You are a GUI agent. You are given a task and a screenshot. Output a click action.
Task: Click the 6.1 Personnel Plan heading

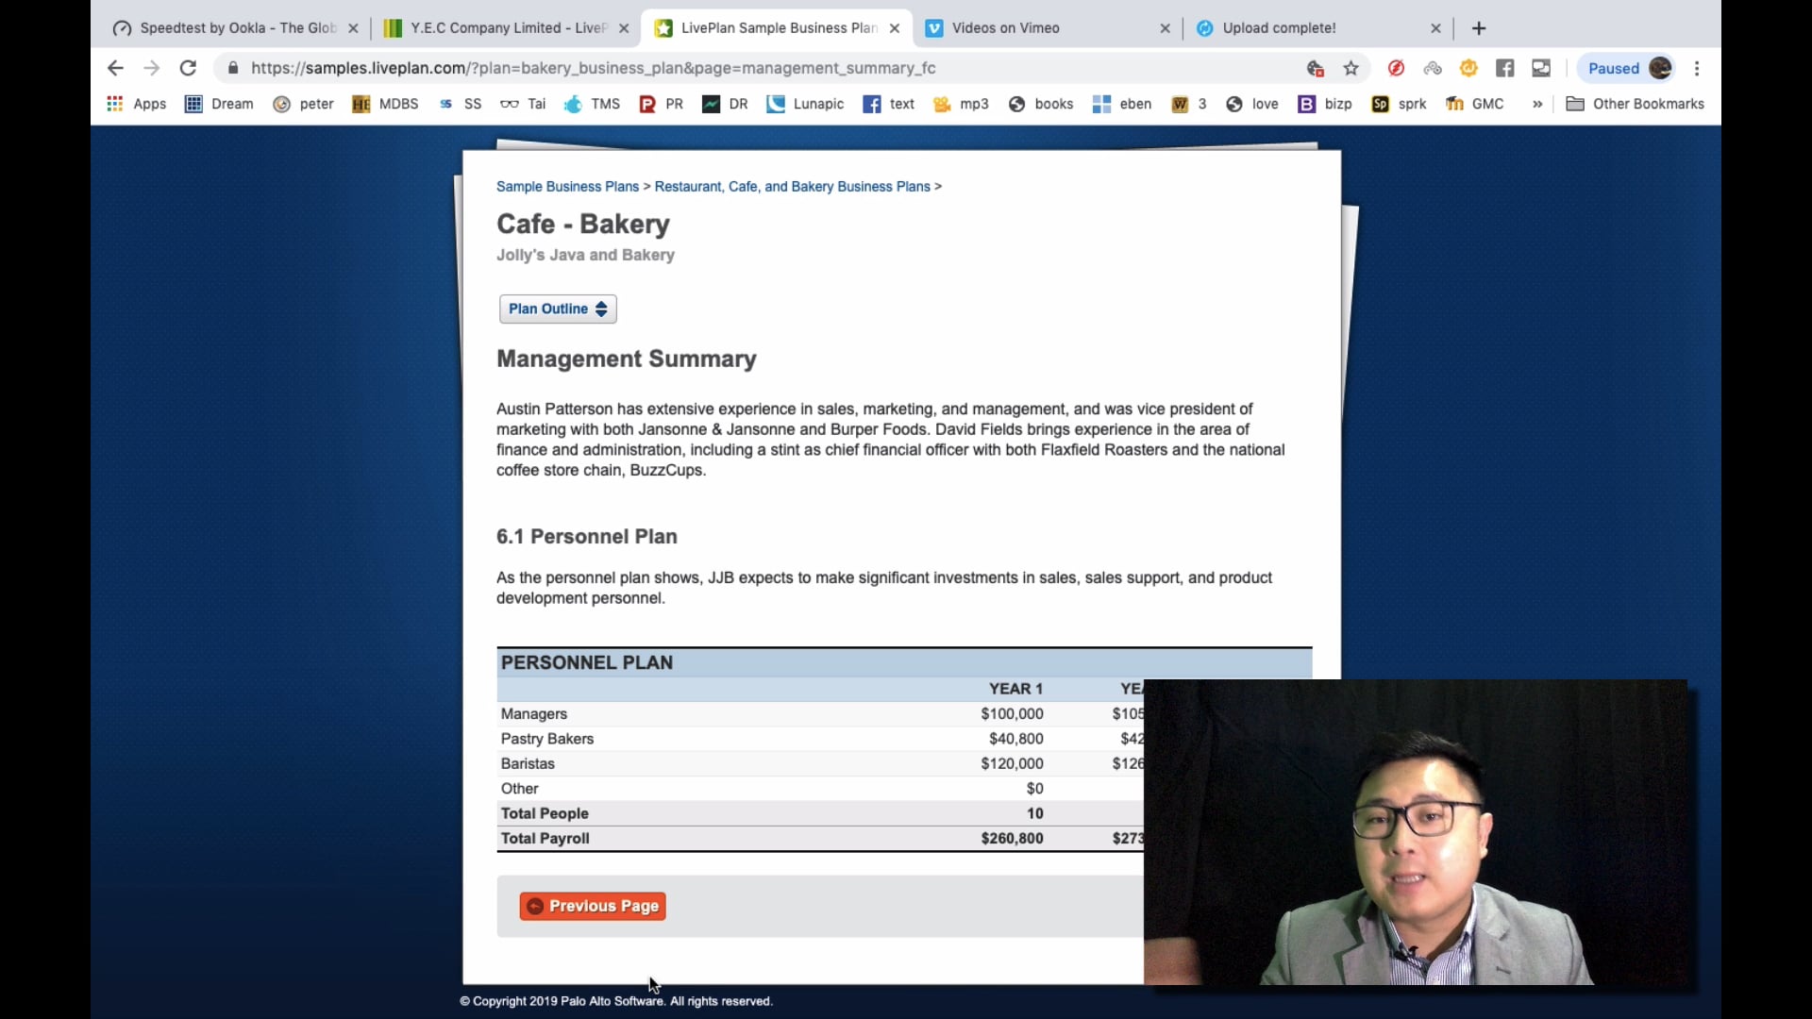pos(586,536)
